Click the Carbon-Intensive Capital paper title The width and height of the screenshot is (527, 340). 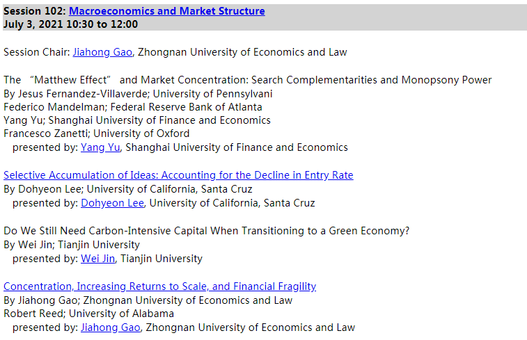point(207,231)
